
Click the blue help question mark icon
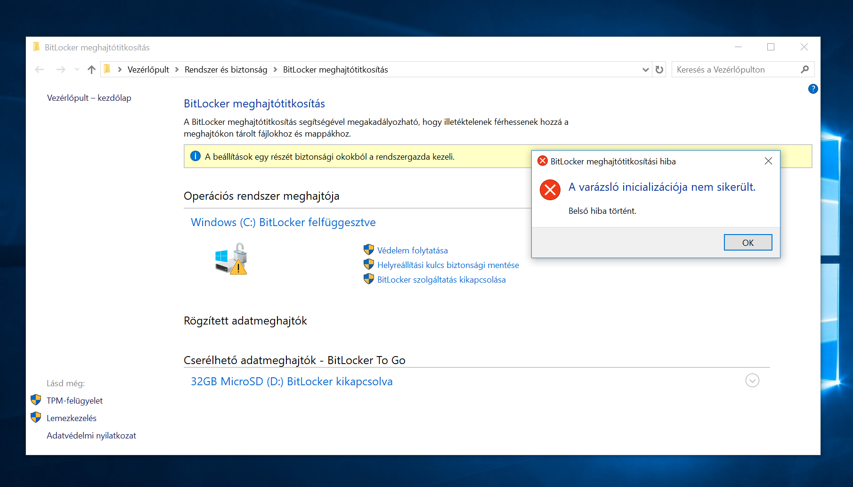pos(813,89)
